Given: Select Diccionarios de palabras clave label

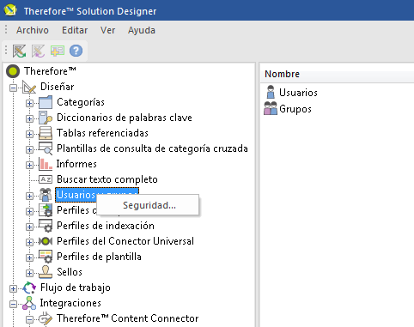Looking at the screenshot, I should tap(125, 118).
